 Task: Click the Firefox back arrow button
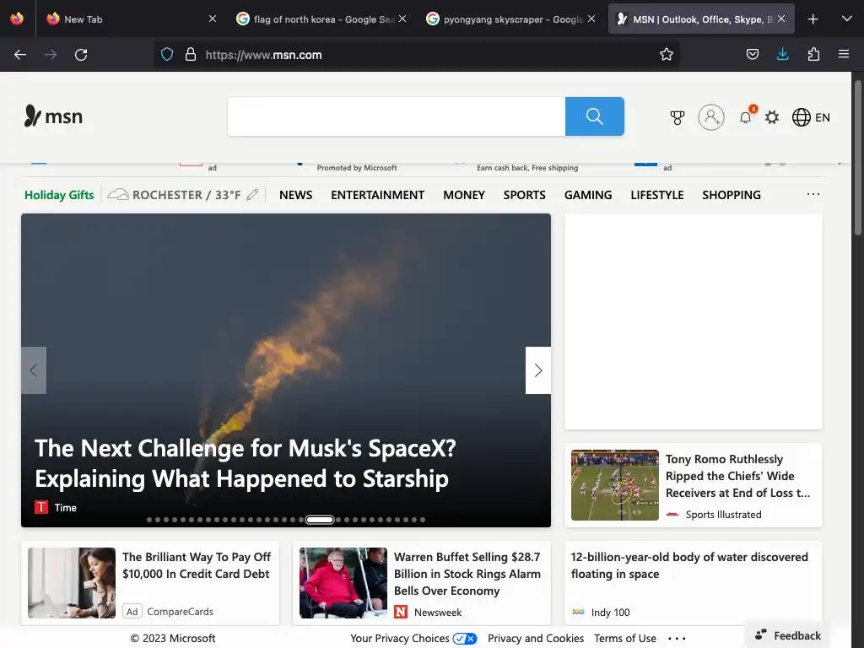tap(20, 55)
